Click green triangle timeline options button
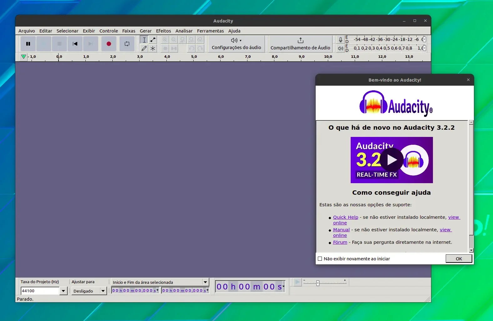Image resolution: width=493 pixels, height=321 pixels. [23, 57]
